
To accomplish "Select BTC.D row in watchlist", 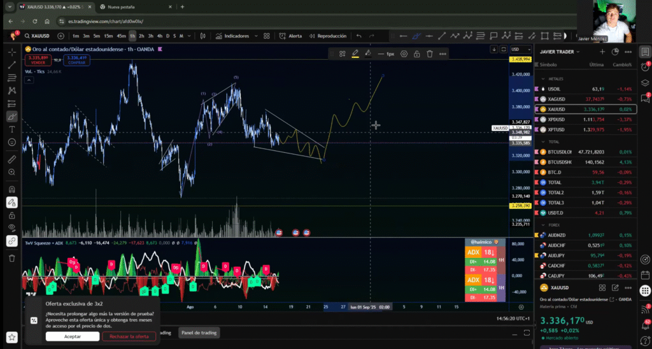I will pos(586,172).
